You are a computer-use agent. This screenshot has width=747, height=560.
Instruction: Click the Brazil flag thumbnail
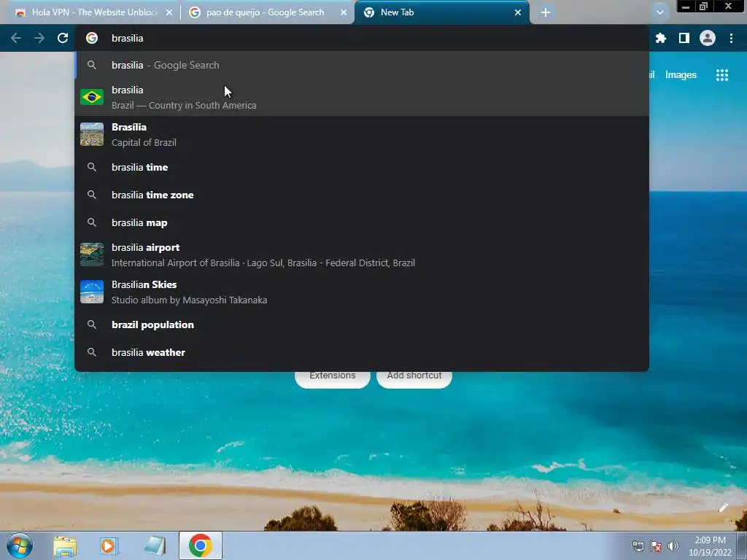pyautogui.click(x=92, y=97)
